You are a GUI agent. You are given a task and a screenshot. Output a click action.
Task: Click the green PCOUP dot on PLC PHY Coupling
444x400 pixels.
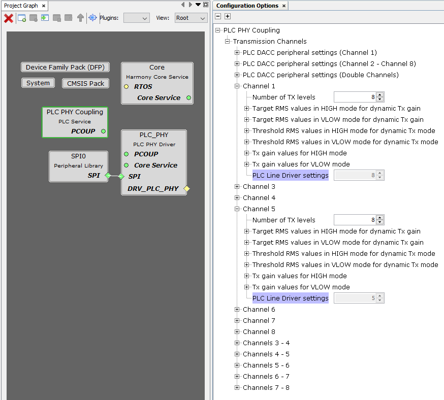coord(103,131)
